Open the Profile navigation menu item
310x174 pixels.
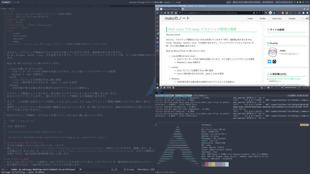point(262,19)
